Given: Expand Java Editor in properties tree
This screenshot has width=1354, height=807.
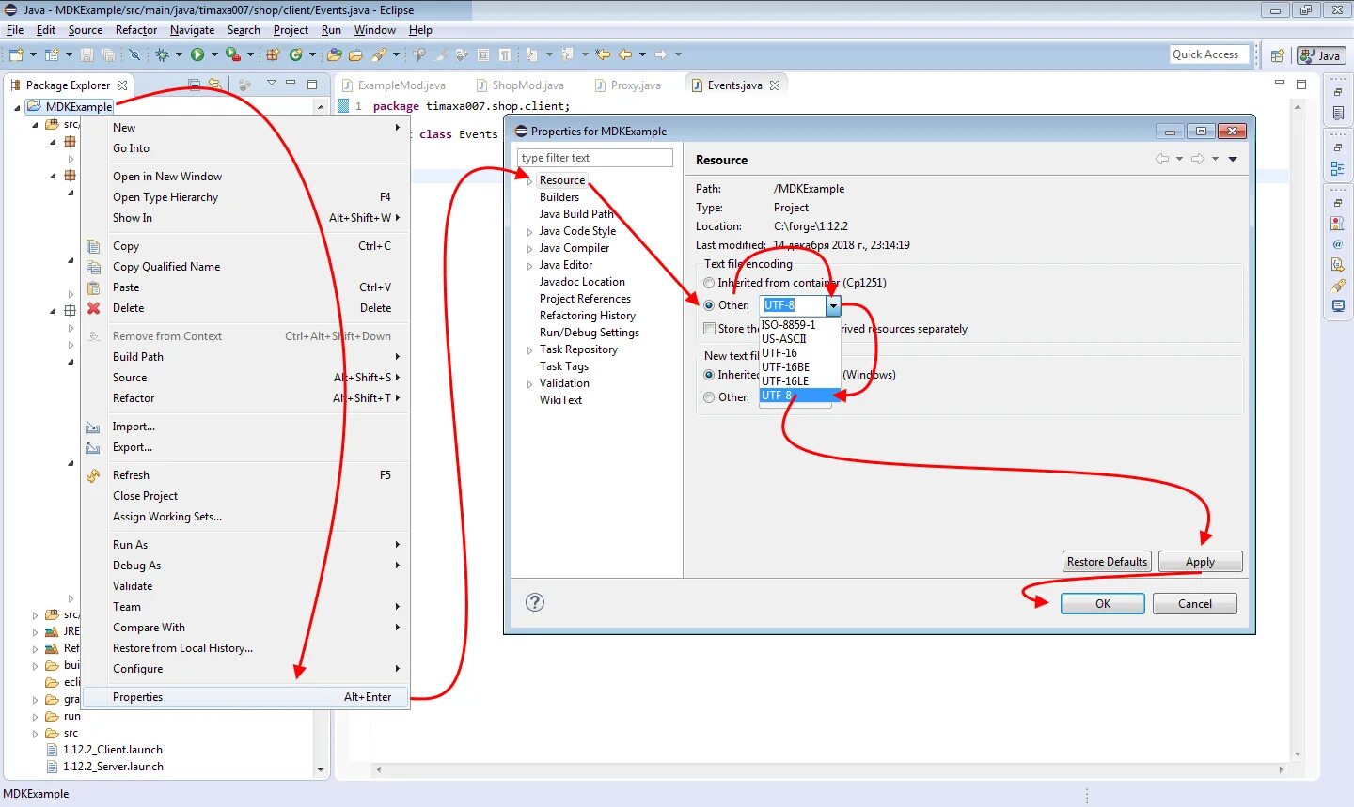Looking at the screenshot, I should [x=529, y=265].
